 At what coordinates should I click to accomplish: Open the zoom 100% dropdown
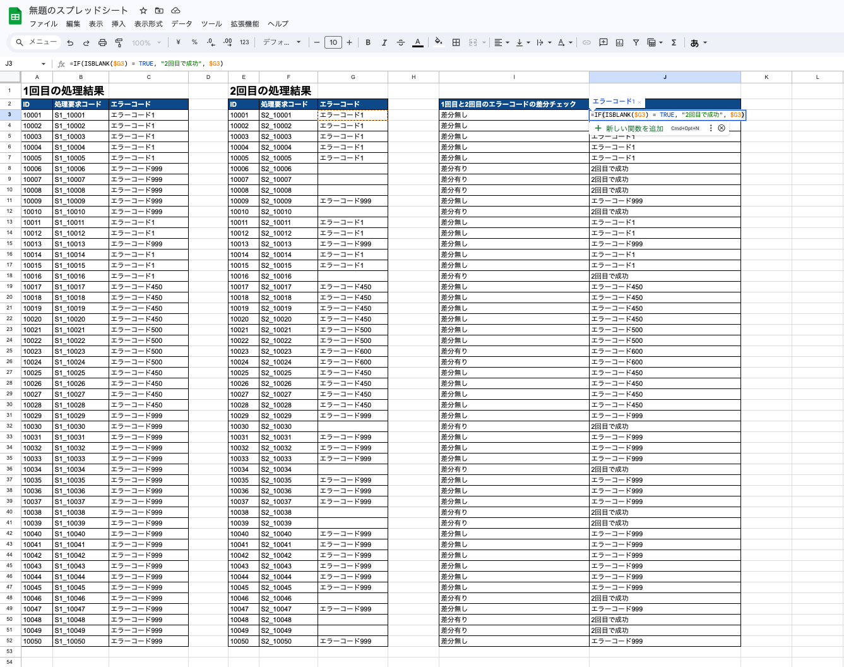(x=147, y=43)
